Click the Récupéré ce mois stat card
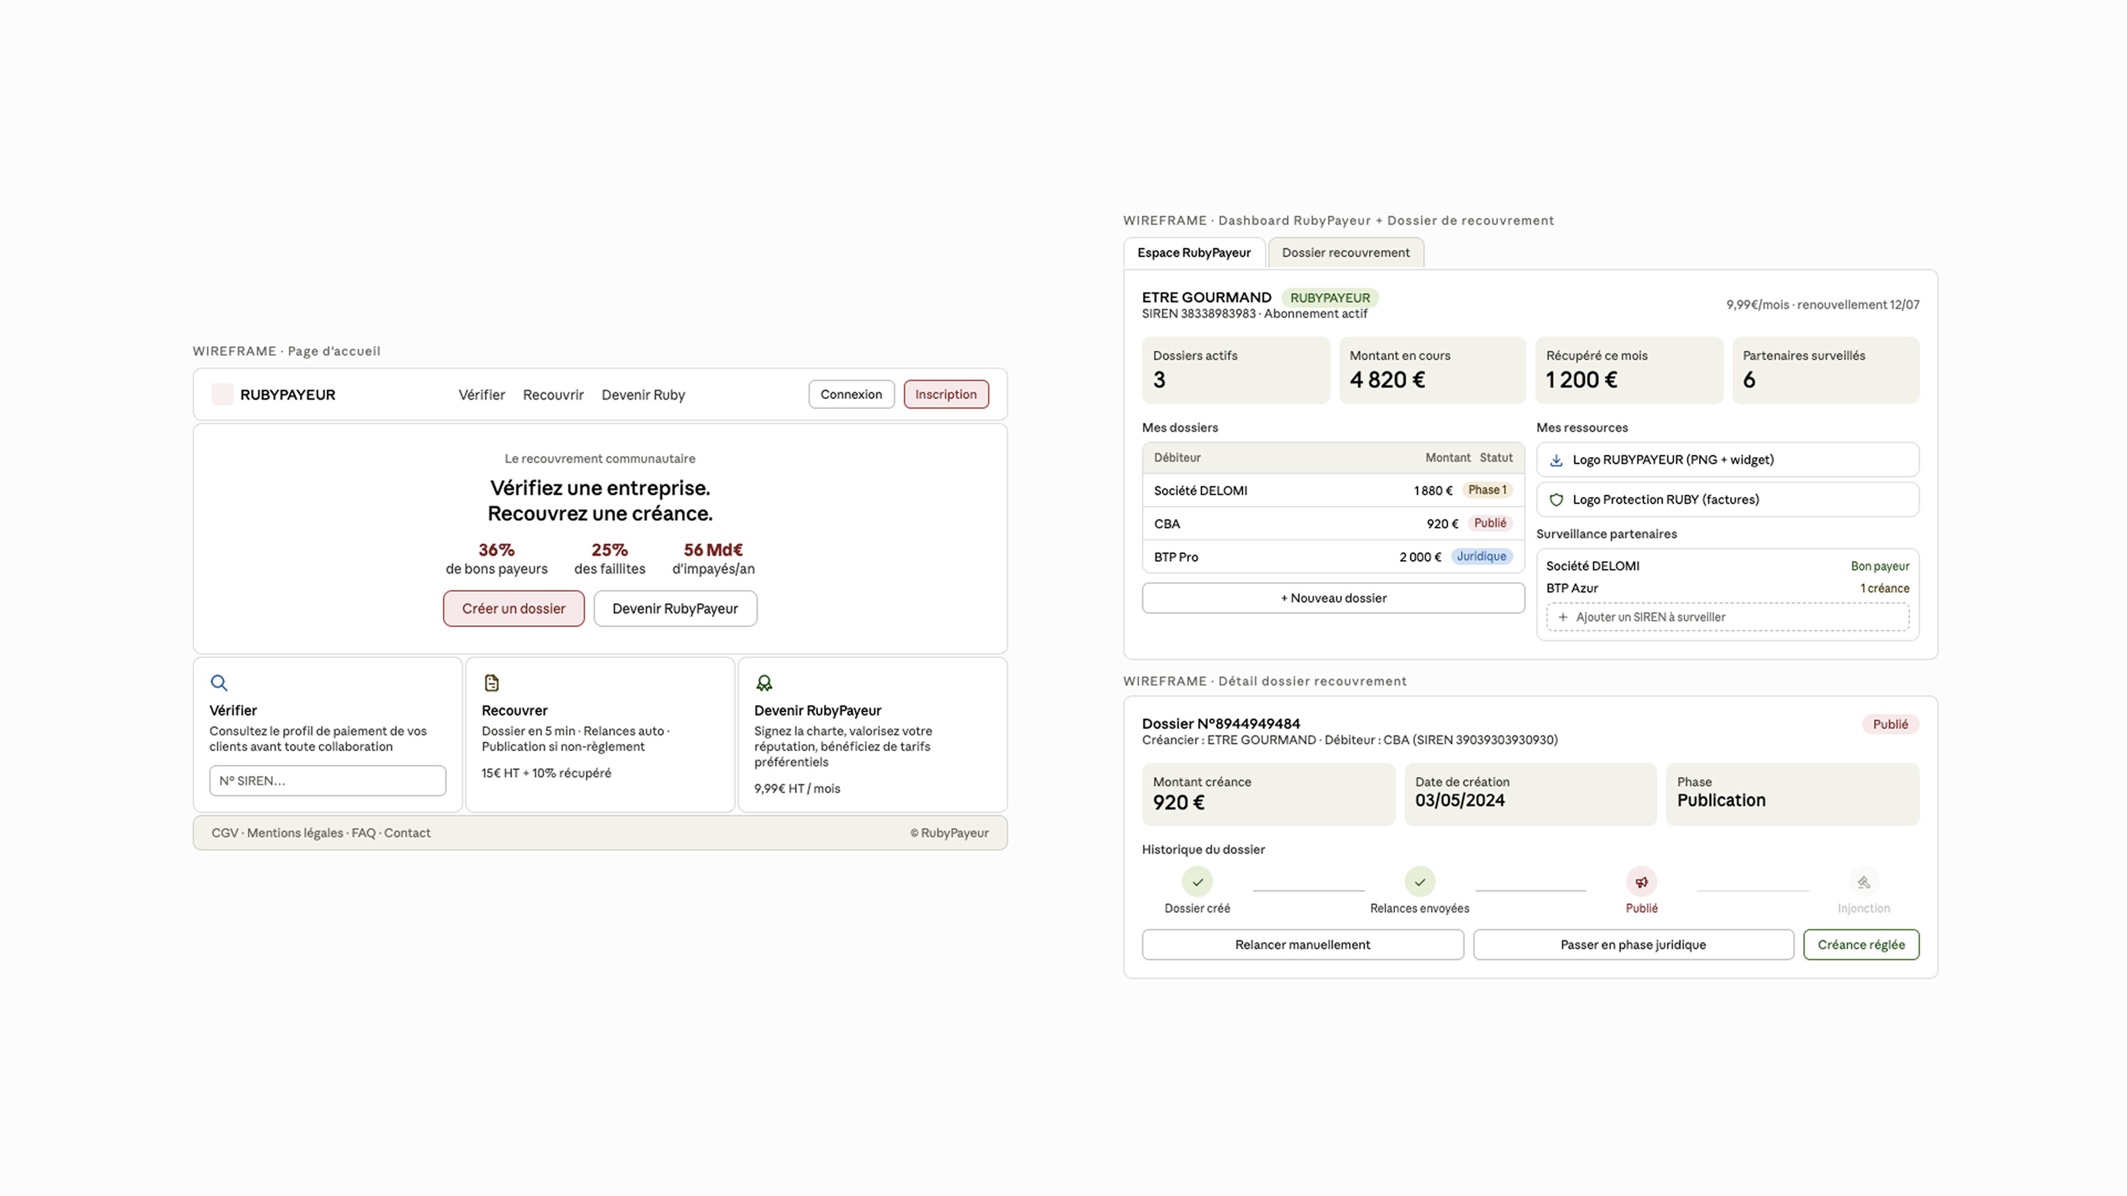The image size is (2127, 1196). click(x=1629, y=370)
